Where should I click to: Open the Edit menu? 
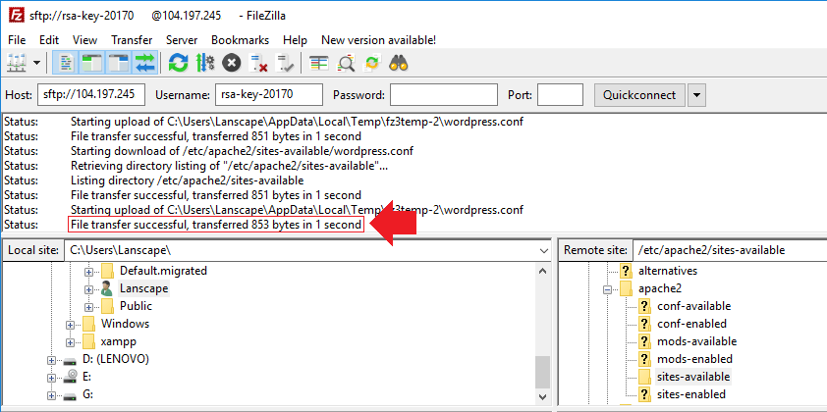click(x=49, y=40)
